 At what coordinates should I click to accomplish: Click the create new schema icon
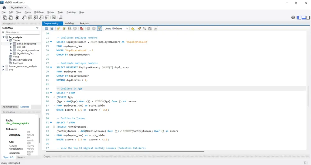point(24,18)
